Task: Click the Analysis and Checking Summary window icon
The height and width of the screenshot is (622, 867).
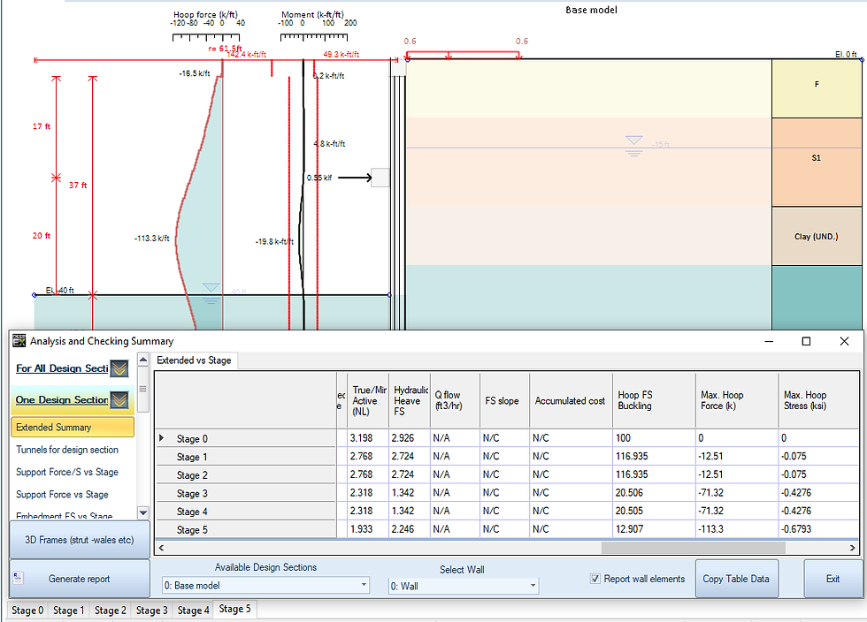Action: pos(19,341)
